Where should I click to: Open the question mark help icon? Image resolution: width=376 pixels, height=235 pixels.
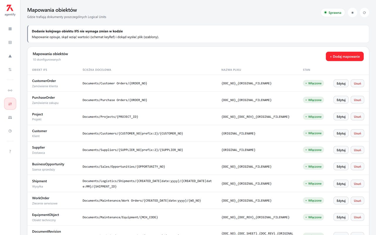click(10, 152)
